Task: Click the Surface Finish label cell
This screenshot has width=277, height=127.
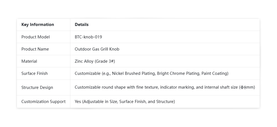Action: [34, 73]
